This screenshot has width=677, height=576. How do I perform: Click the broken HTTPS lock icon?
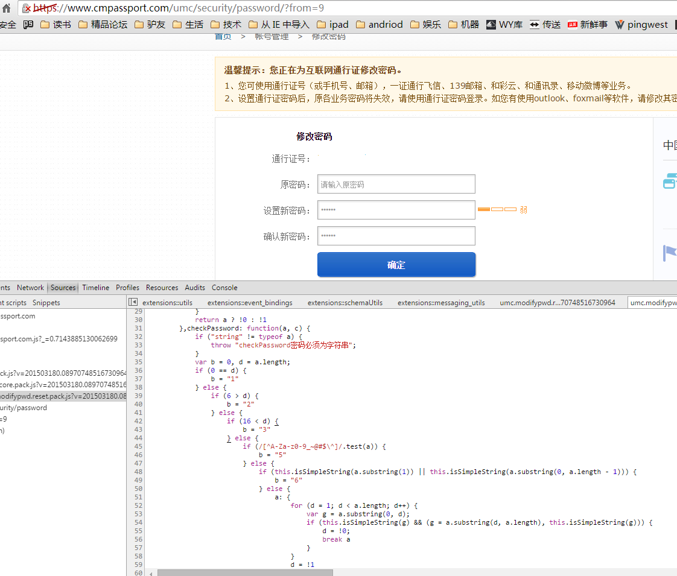[x=27, y=8]
